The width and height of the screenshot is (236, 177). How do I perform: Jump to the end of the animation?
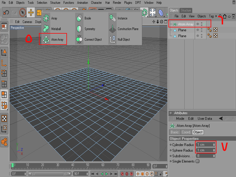pos(116,174)
